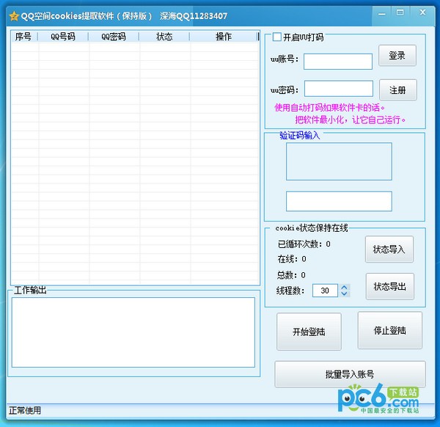
Task: Stop login with 停止登陆 button
Action: coord(390,330)
